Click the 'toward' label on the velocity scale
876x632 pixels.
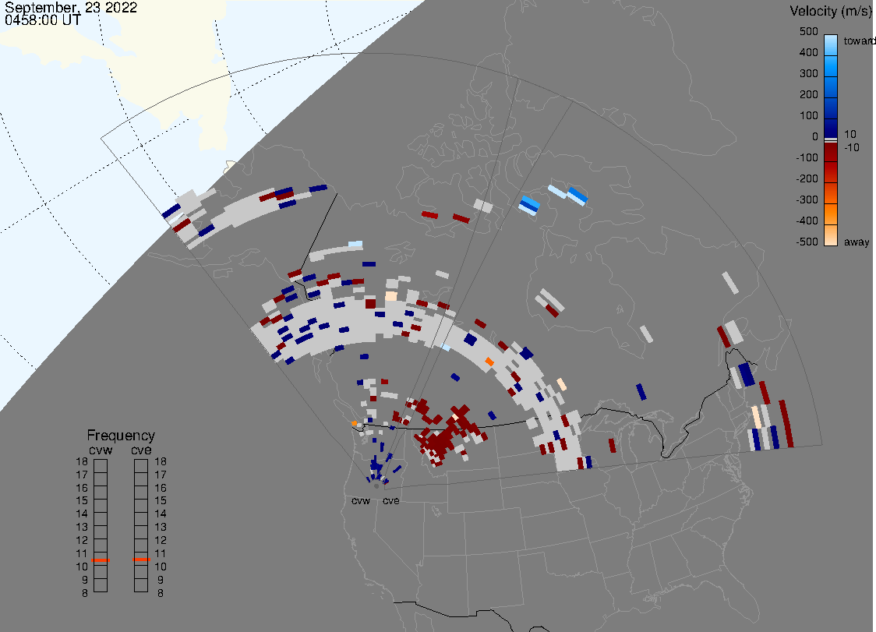859,41
